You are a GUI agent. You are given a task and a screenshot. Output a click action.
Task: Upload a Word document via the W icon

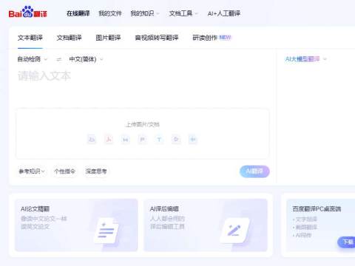pyautogui.click(x=126, y=140)
